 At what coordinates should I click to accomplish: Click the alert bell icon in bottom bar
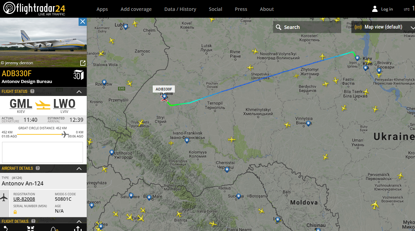point(54,229)
